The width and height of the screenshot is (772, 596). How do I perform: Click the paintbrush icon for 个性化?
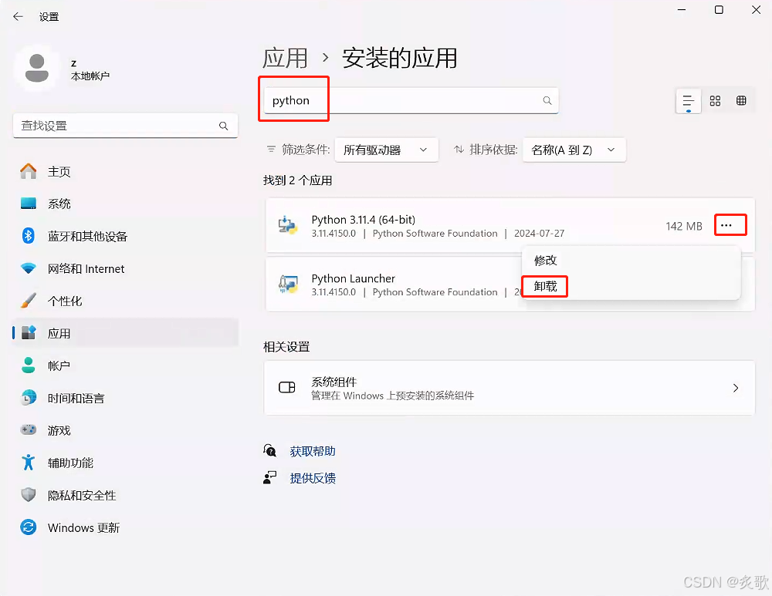click(29, 301)
